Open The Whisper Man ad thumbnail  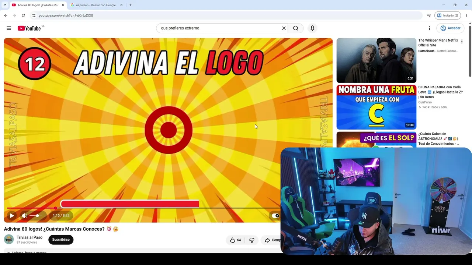[x=376, y=60]
